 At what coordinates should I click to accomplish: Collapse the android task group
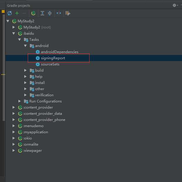point(25,46)
